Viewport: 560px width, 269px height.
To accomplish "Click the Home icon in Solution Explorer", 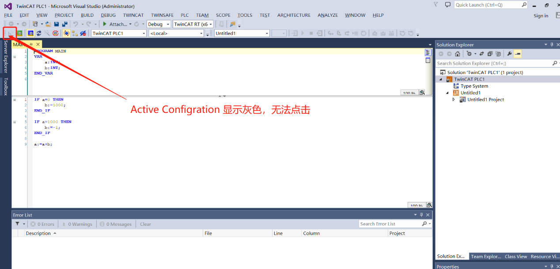I will [x=458, y=53].
